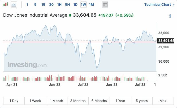
Task: Set the interval to 15 minutes
Action: point(43,5)
